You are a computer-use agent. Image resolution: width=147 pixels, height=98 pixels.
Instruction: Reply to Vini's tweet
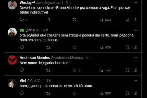coord(22,93)
